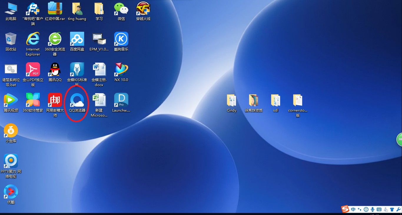Click the microphone voice input on IME bar

pyautogui.click(x=373, y=209)
